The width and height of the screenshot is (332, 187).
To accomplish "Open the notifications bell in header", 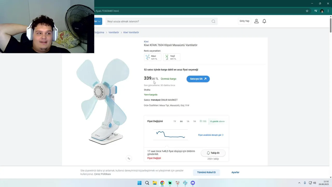I will click(264, 21).
